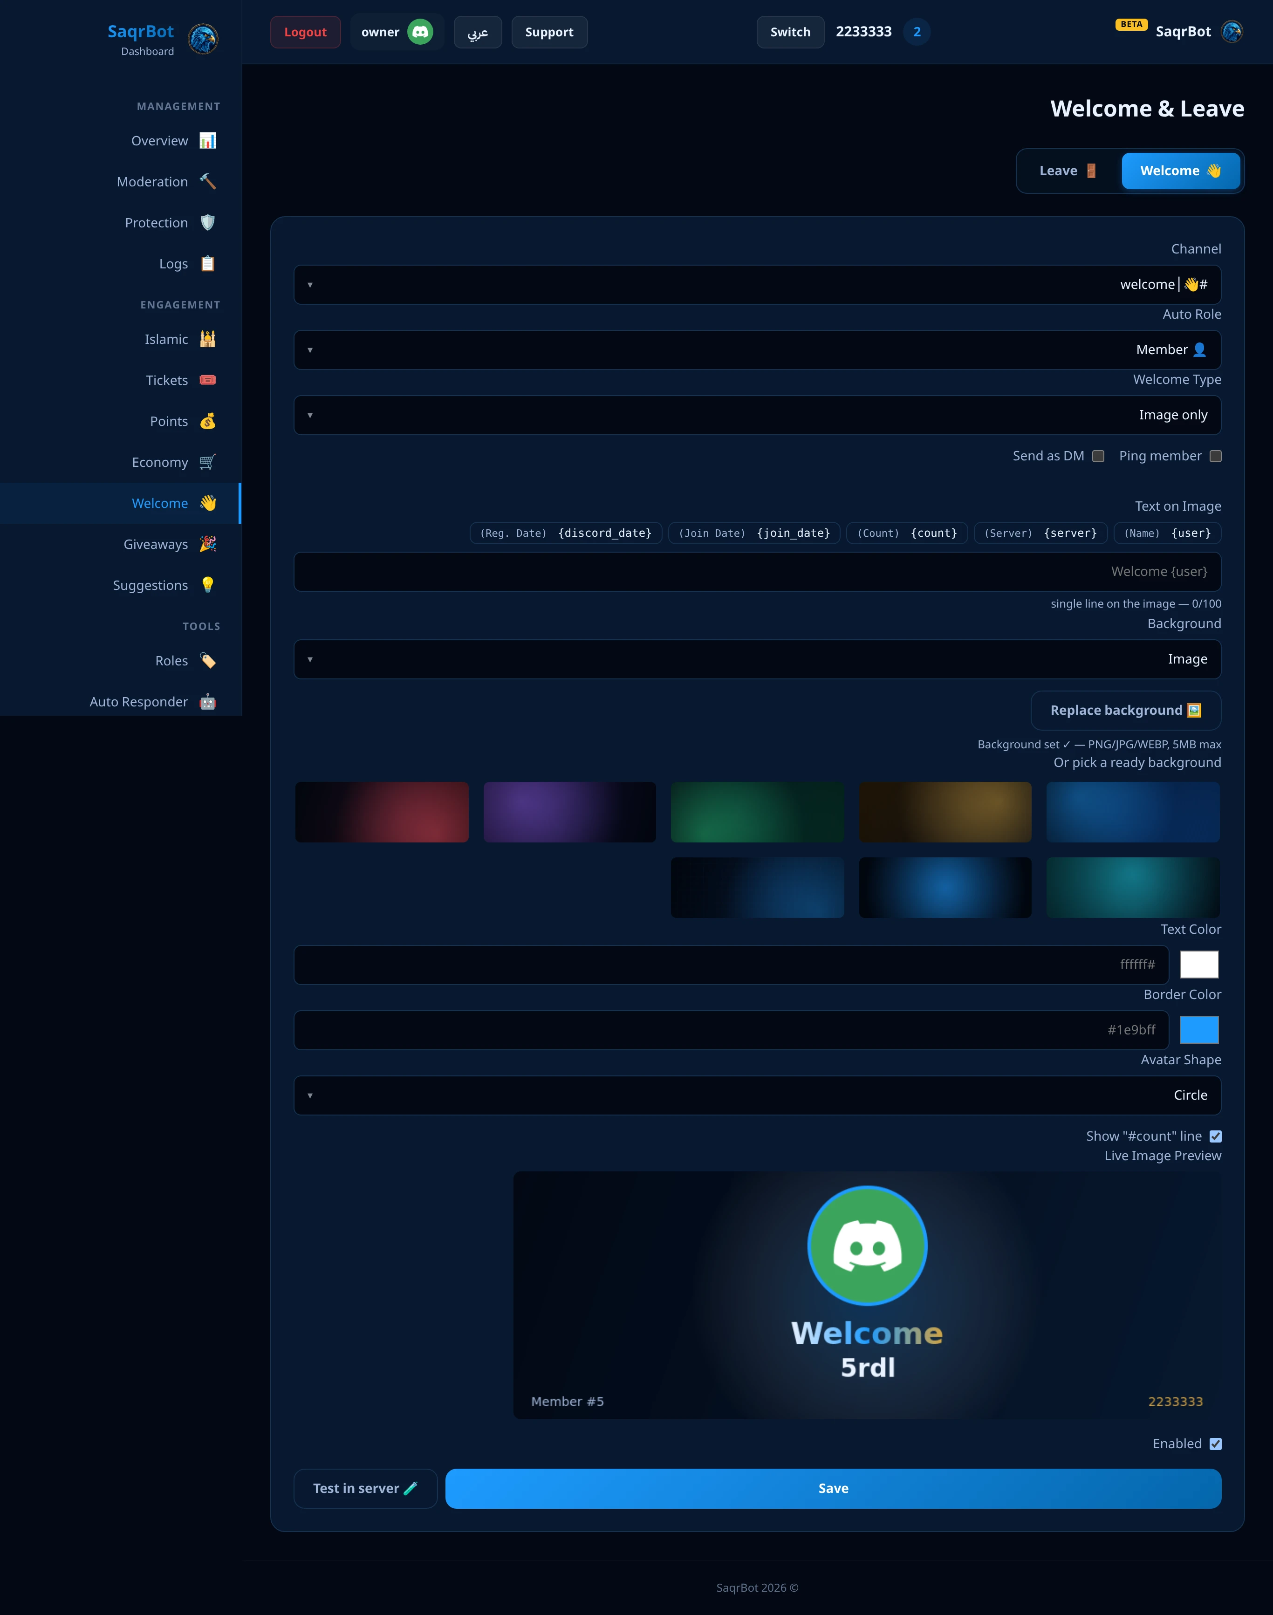Open Economy via its shopping cart icon

[208, 462]
